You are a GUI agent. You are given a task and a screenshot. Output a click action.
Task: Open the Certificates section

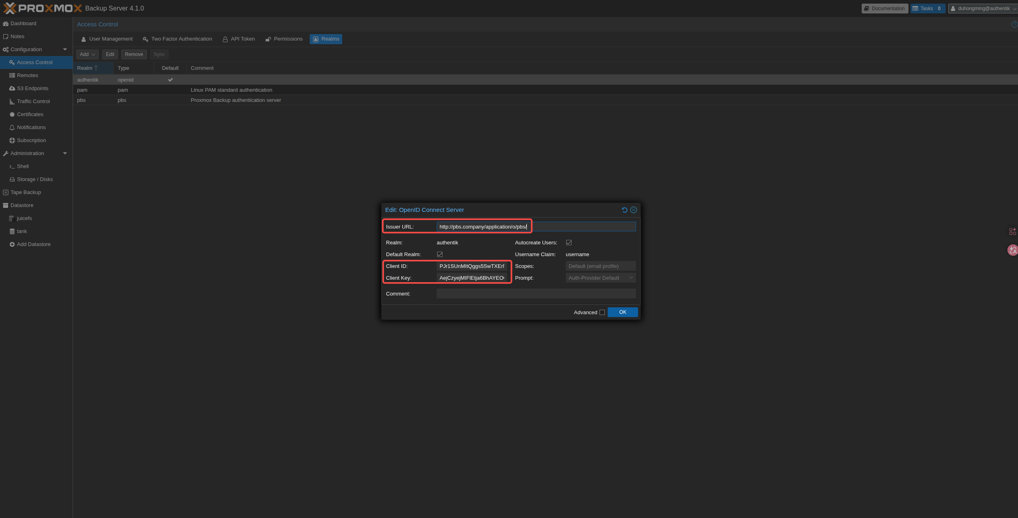[x=30, y=114]
